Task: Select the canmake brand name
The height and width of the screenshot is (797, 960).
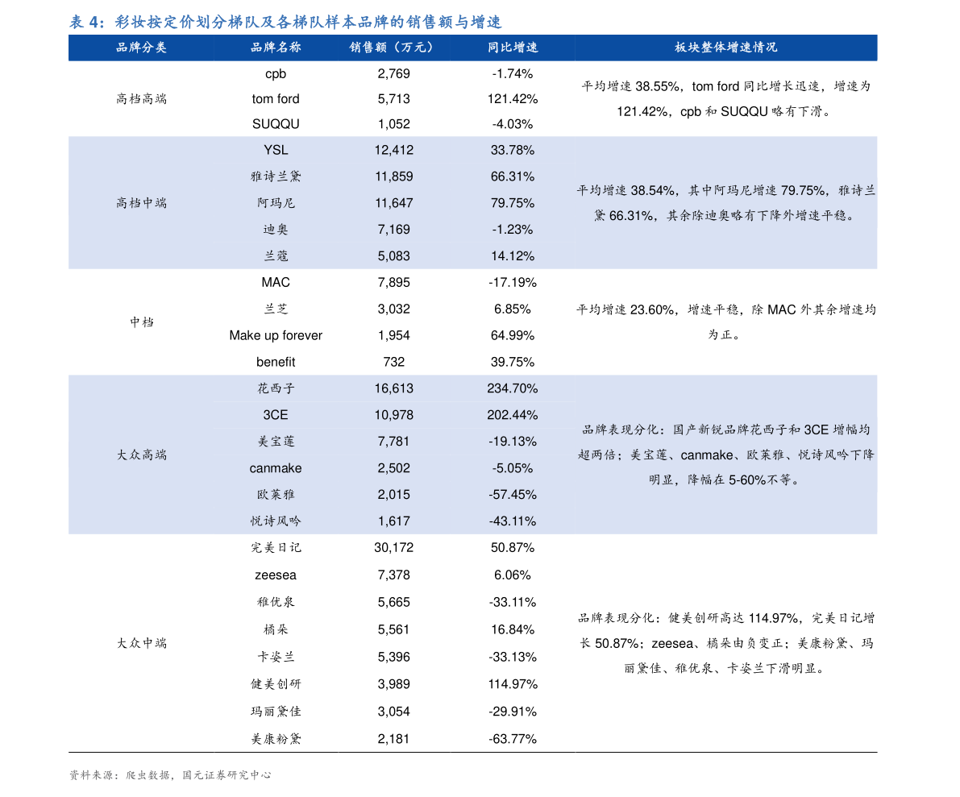Action: click(276, 468)
